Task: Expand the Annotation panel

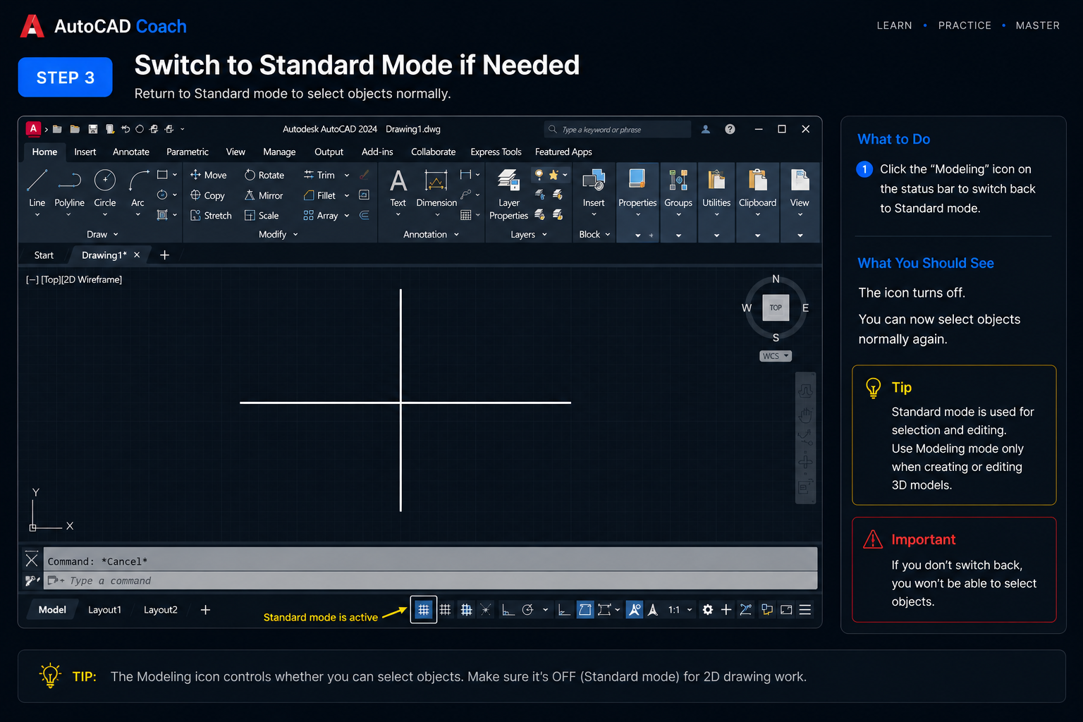Action: pyautogui.click(x=432, y=235)
